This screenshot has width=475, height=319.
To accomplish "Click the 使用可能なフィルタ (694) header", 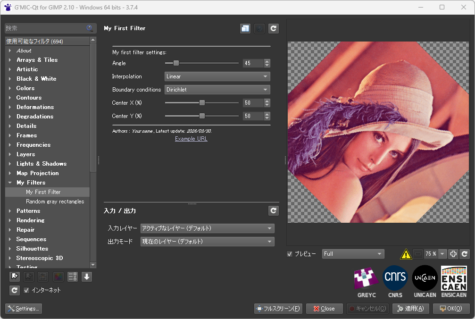I will 48,41.
